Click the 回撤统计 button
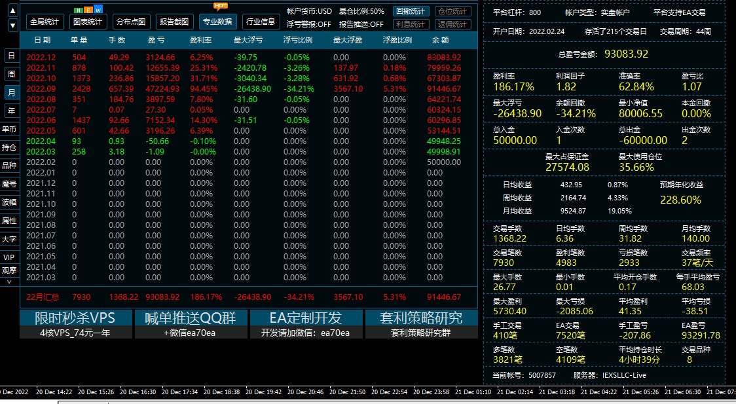 pos(411,11)
